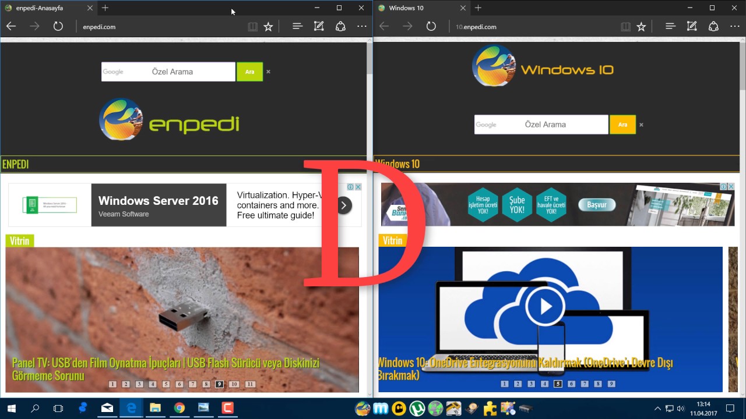This screenshot has width=746, height=419.
Task: Click Başvur button in bank ad
Action: [x=597, y=205]
